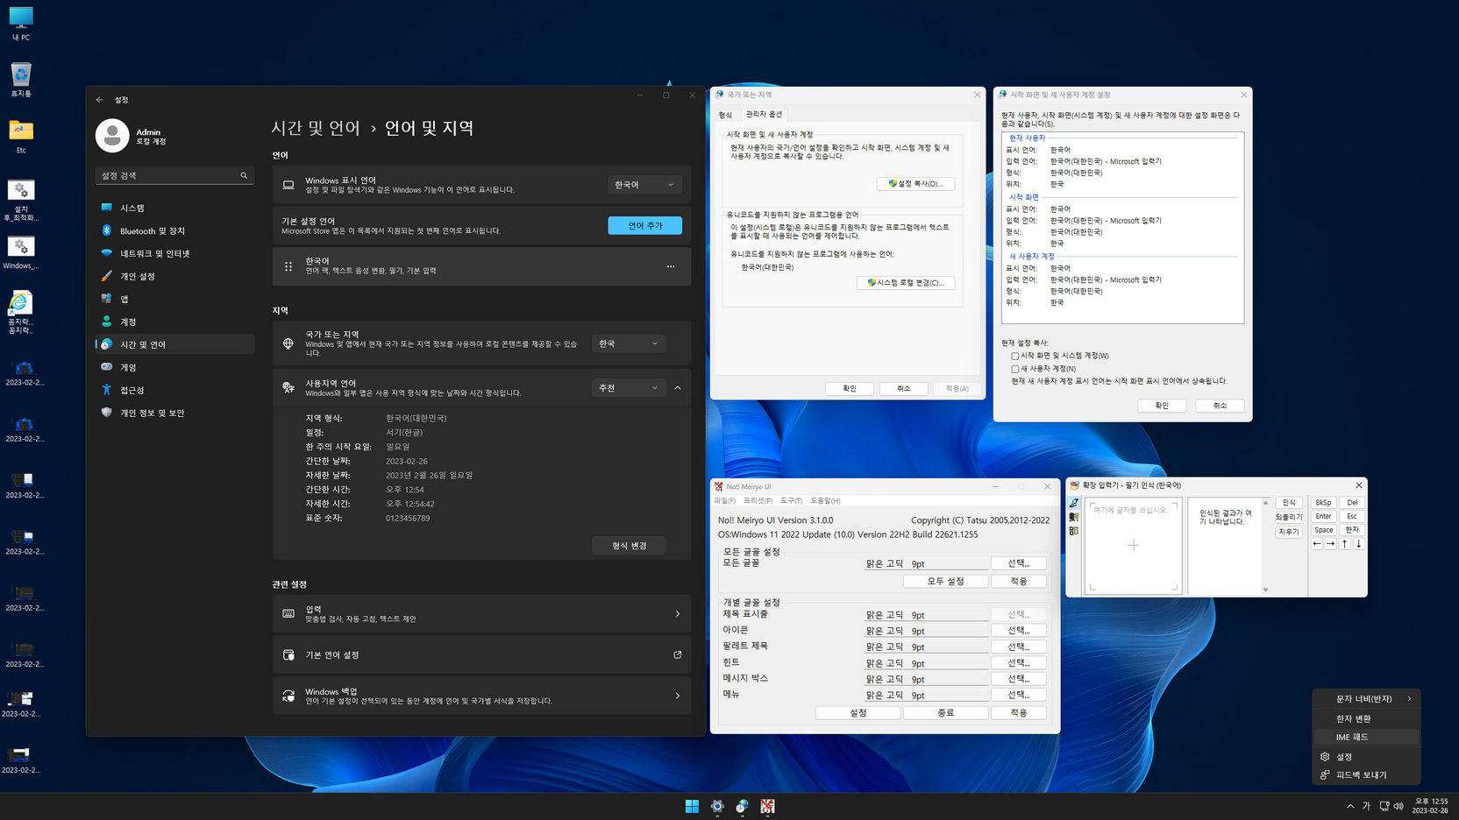Screen dimensions: 1459x820
Task: Open the 한국어 language options ellipsis
Action: pos(671,266)
